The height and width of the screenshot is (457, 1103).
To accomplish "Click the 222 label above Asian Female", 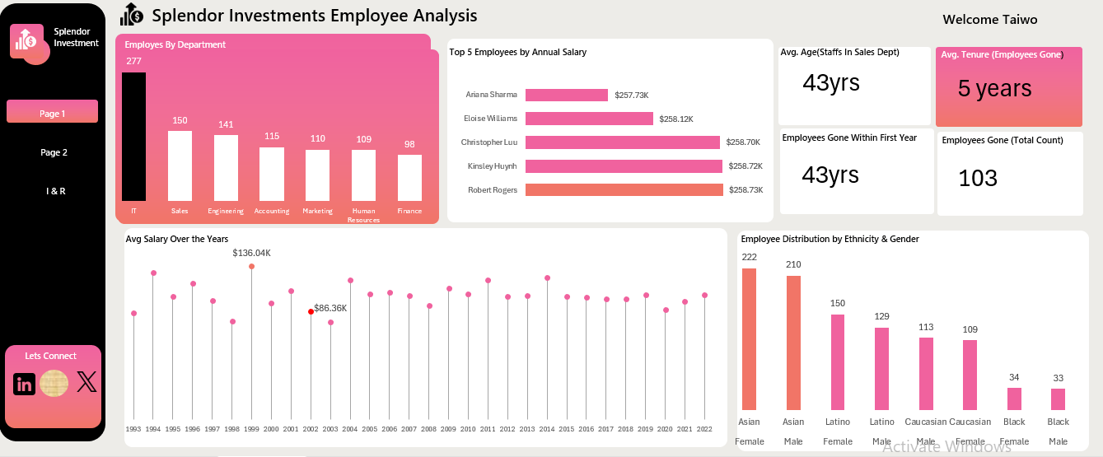I will (x=749, y=257).
